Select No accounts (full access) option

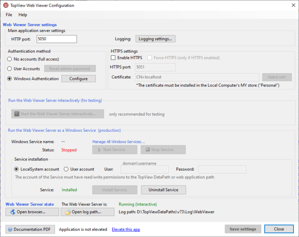point(10,59)
